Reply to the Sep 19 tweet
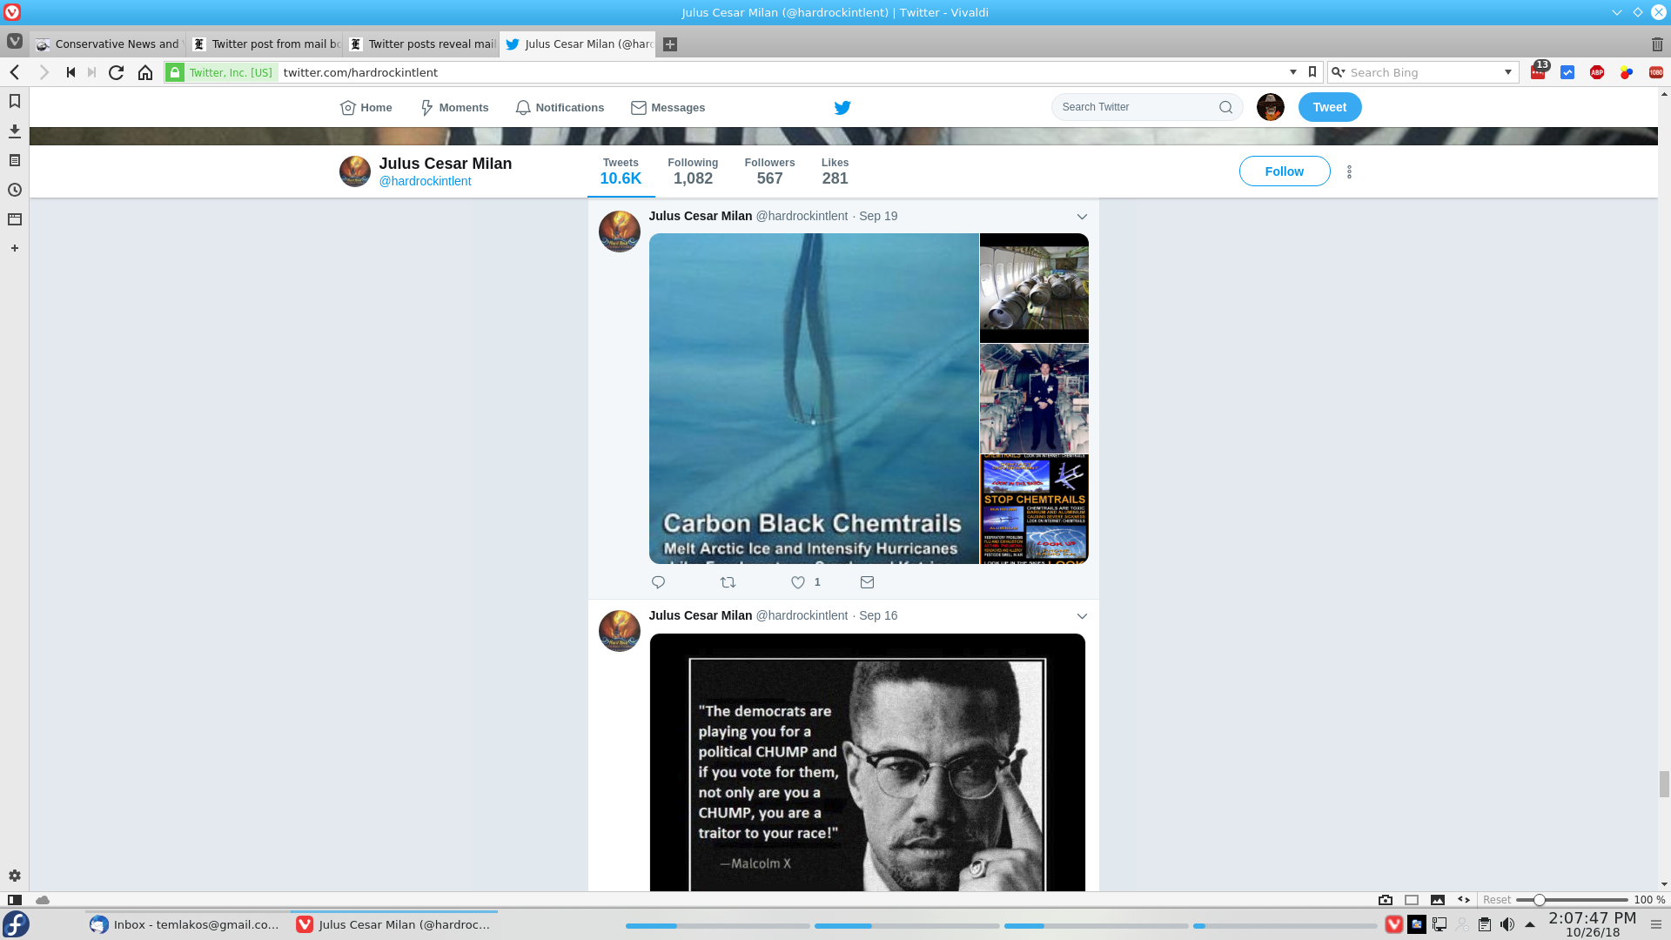 [658, 582]
